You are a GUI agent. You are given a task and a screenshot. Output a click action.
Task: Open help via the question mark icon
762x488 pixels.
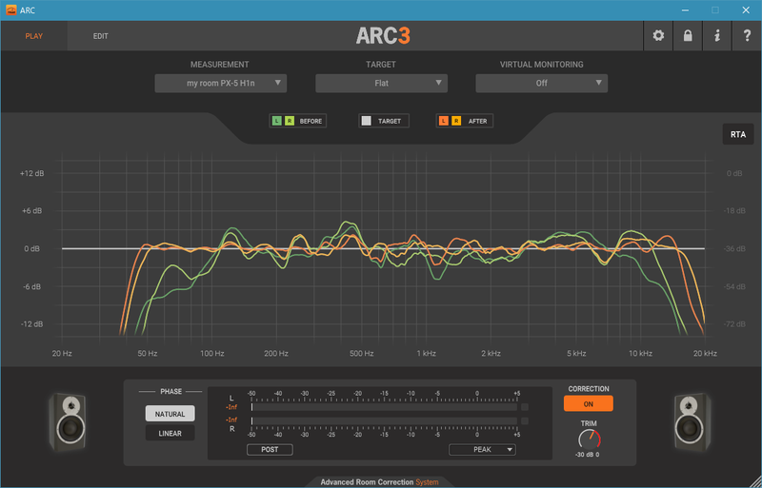click(747, 36)
